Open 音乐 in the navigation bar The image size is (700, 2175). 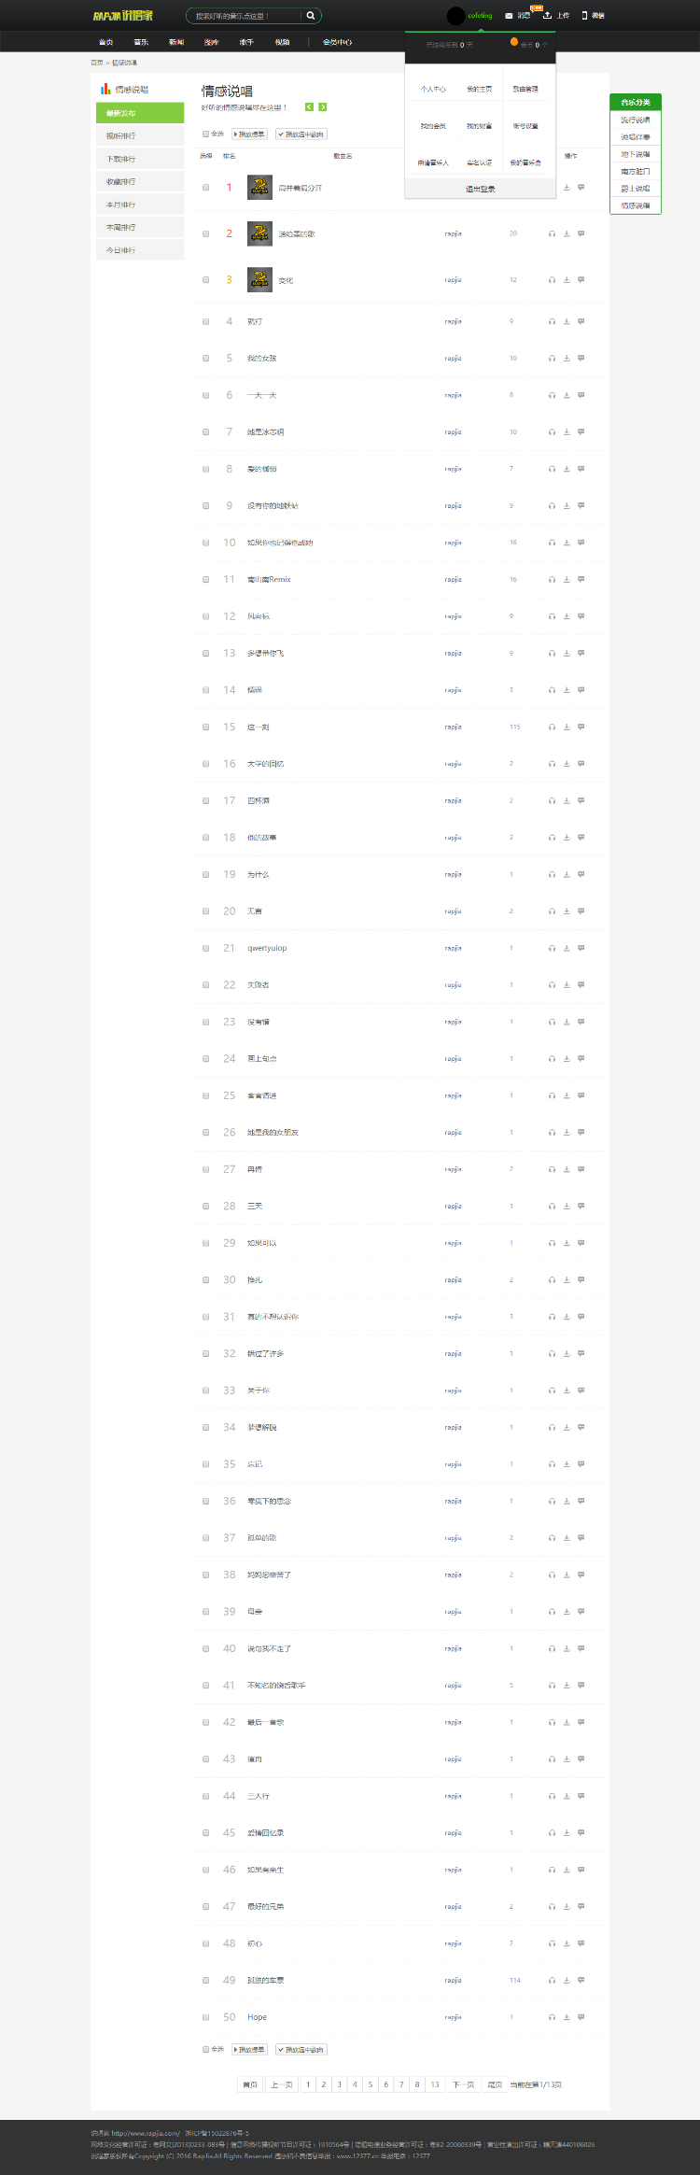[141, 42]
